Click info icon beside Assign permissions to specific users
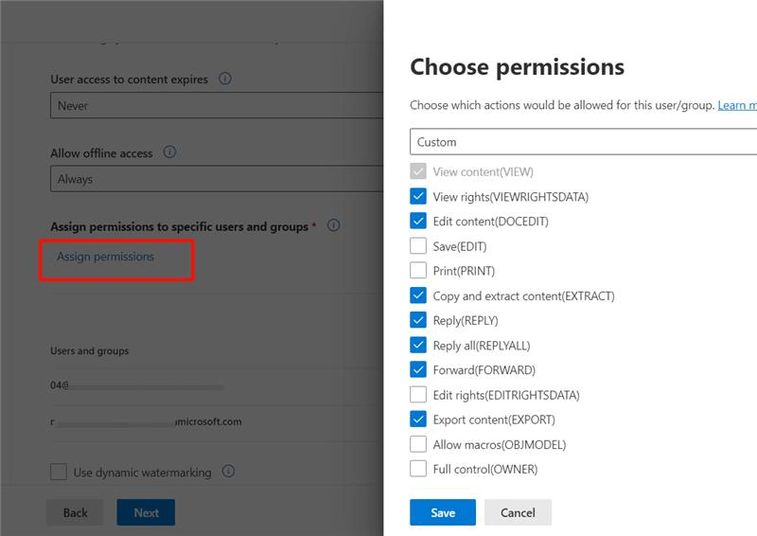The image size is (757, 536). [x=334, y=225]
